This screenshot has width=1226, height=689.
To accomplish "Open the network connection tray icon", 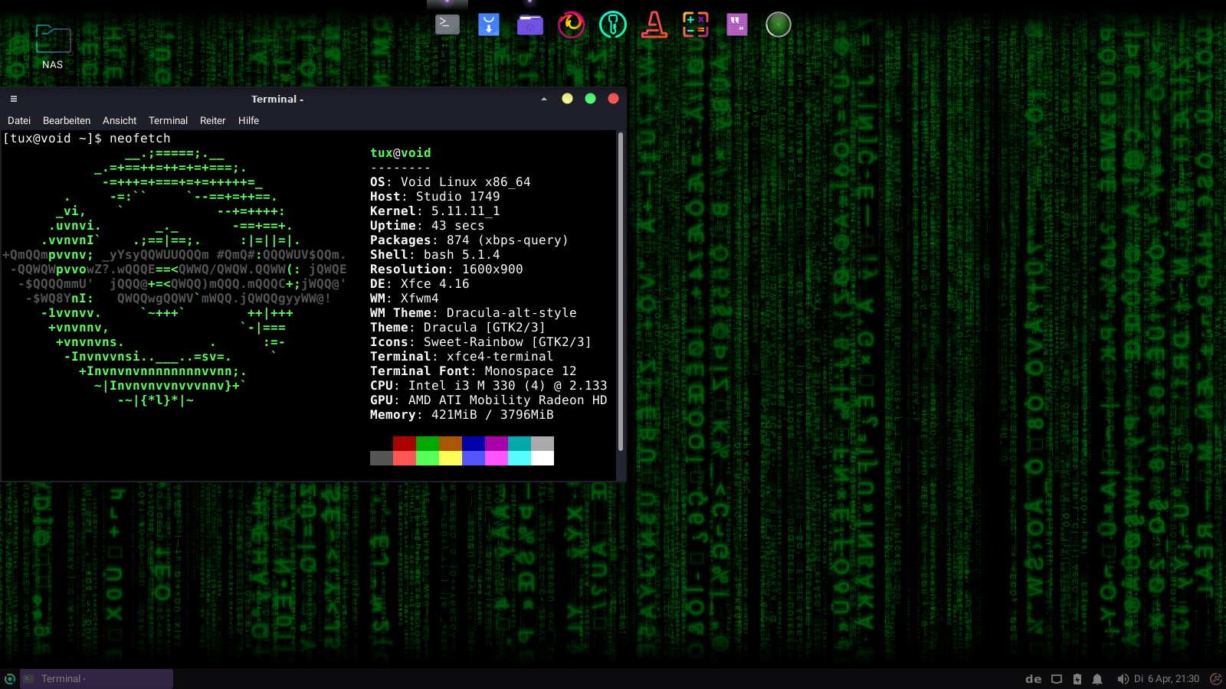I will tap(1057, 679).
